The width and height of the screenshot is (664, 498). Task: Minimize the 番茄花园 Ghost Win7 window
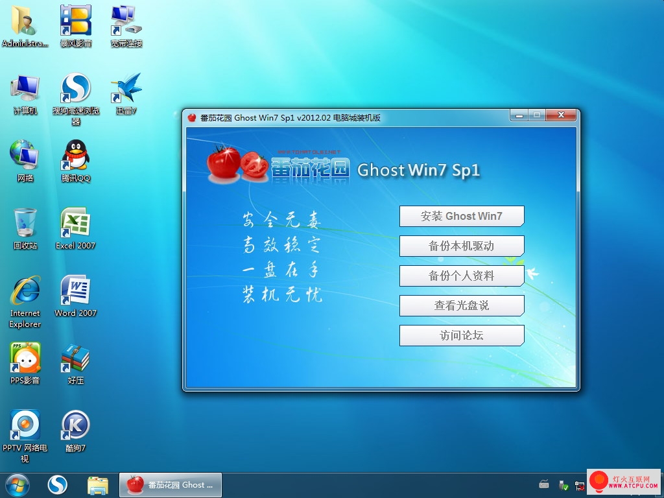pos(519,115)
